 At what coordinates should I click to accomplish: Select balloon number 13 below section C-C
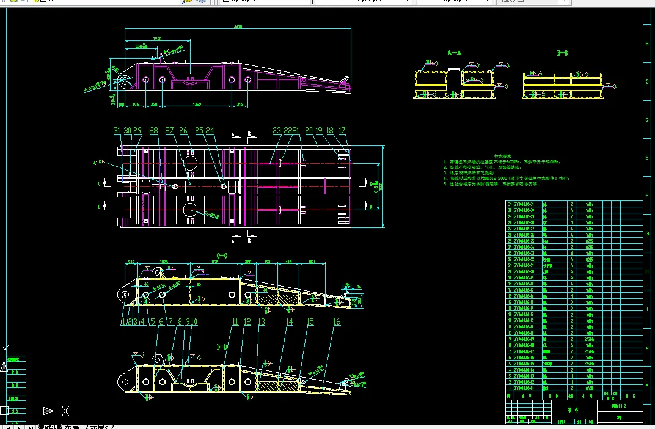tap(262, 321)
